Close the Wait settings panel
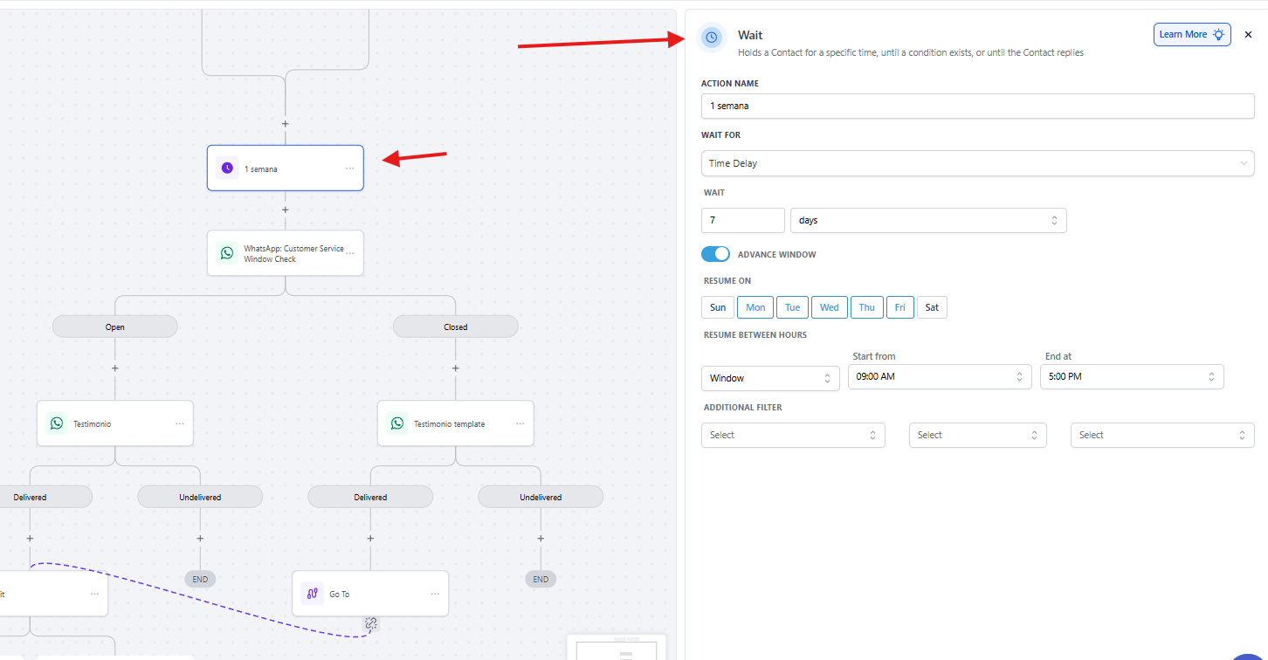The width and height of the screenshot is (1268, 660). click(1248, 35)
